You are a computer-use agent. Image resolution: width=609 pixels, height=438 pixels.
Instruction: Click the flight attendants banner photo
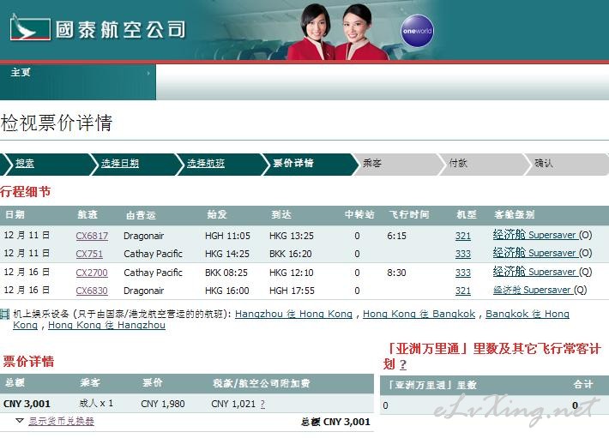click(336, 32)
